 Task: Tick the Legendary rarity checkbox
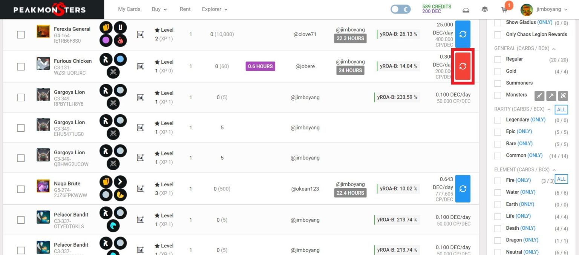click(x=498, y=120)
